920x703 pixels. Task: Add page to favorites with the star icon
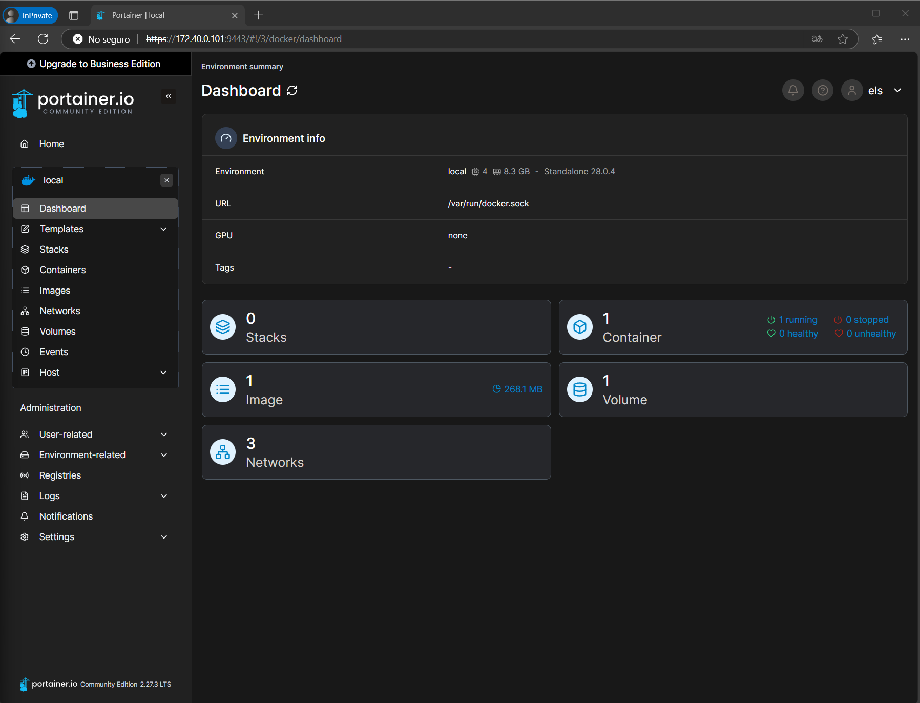click(x=843, y=39)
